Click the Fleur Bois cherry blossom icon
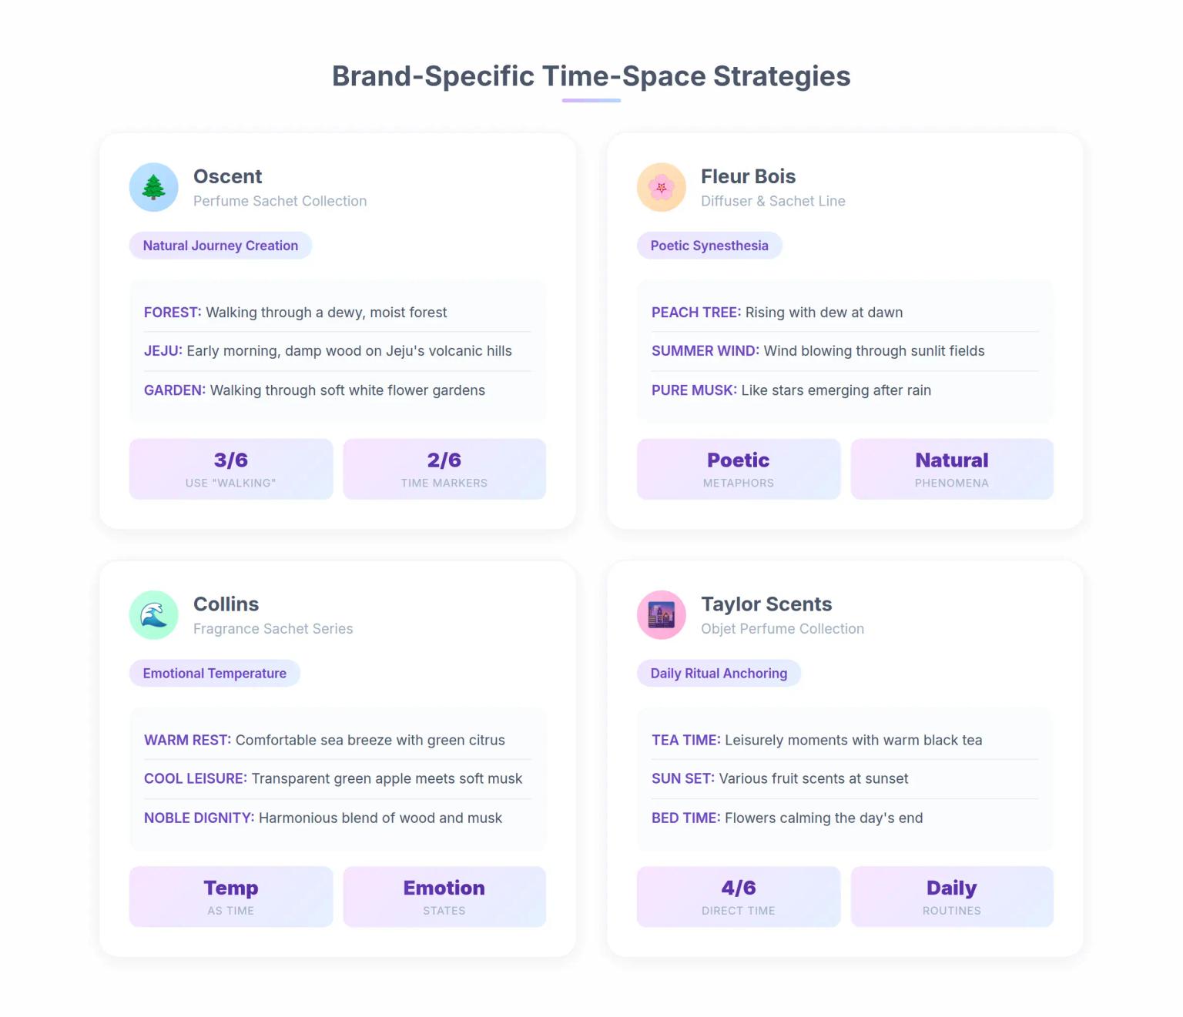1183x1017 pixels. [x=661, y=187]
